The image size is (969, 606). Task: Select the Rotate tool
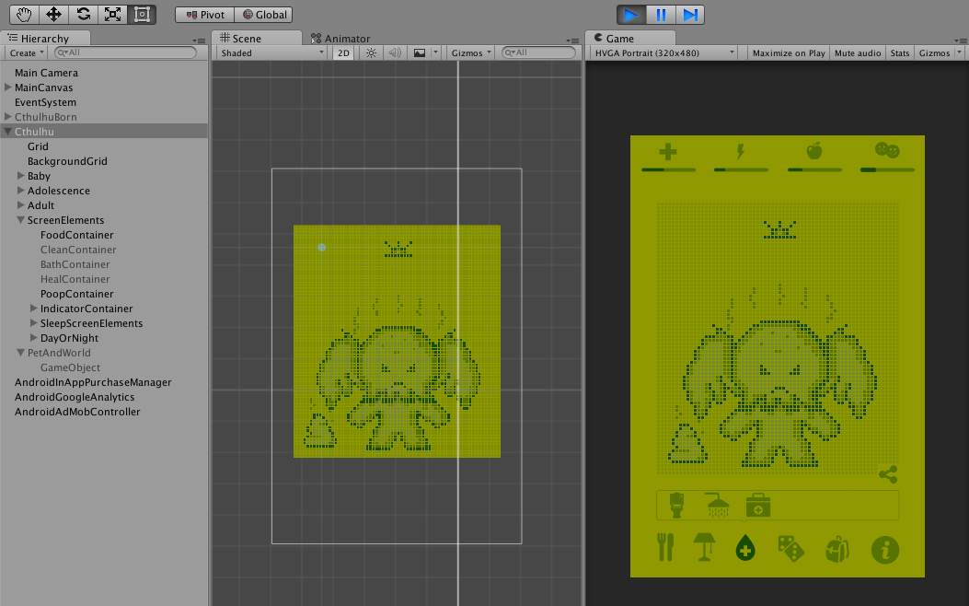[83, 14]
